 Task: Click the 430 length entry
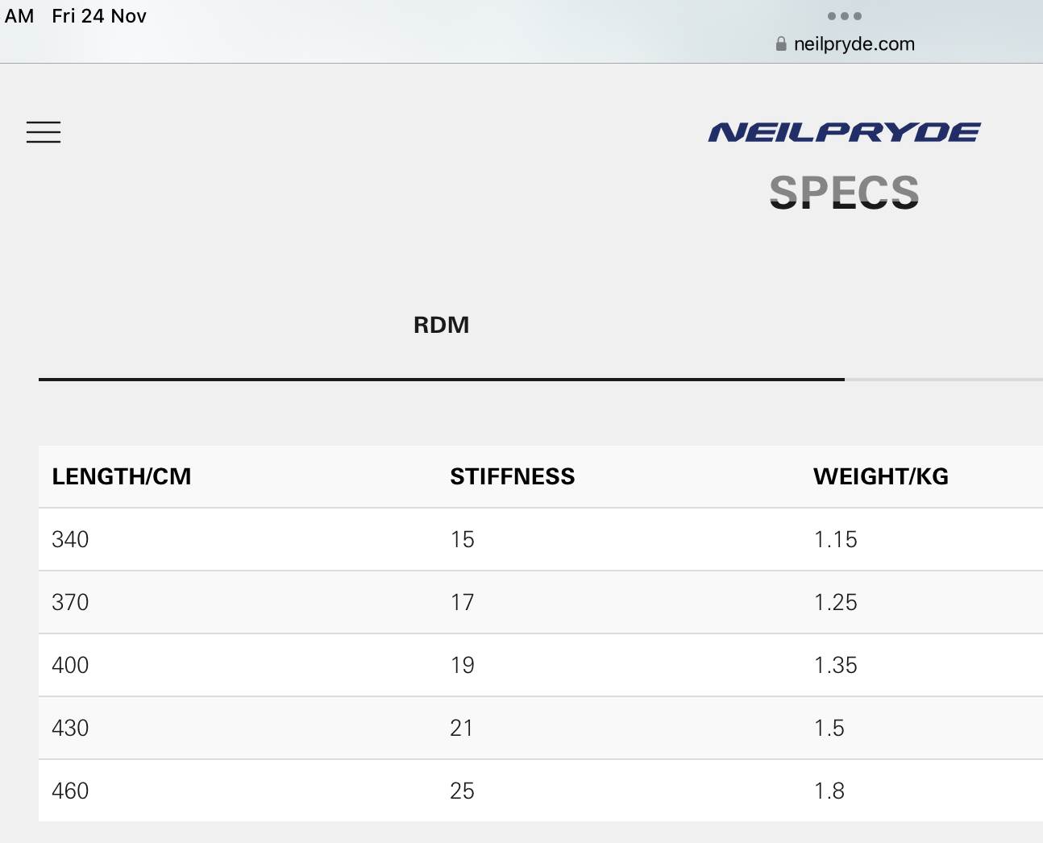[70, 728]
